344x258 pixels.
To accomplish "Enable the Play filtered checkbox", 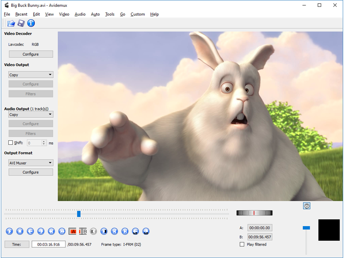I will tap(243, 244).
